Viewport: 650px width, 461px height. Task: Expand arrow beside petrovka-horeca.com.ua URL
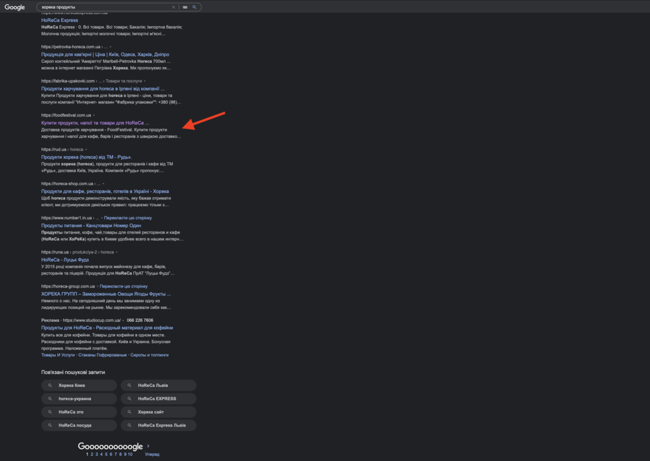click(x=110, y=47)
